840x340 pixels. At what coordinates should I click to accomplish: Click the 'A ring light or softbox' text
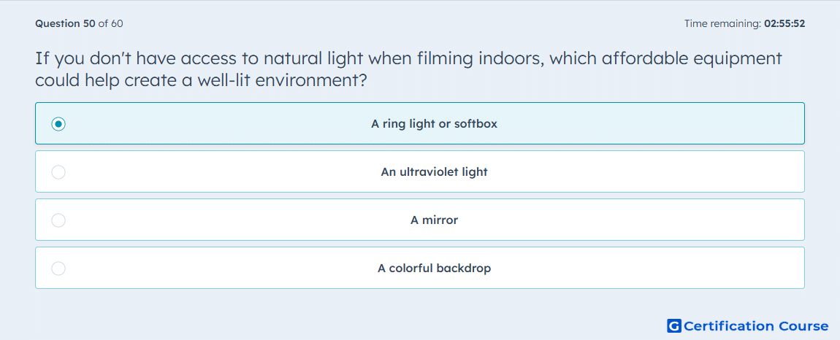(434, 124)
